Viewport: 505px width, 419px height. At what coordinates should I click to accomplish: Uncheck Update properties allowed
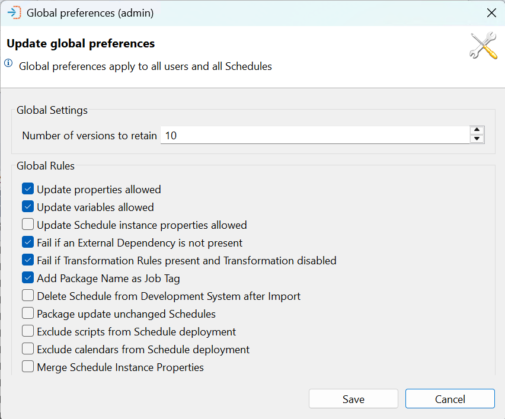tap(28, 188)
